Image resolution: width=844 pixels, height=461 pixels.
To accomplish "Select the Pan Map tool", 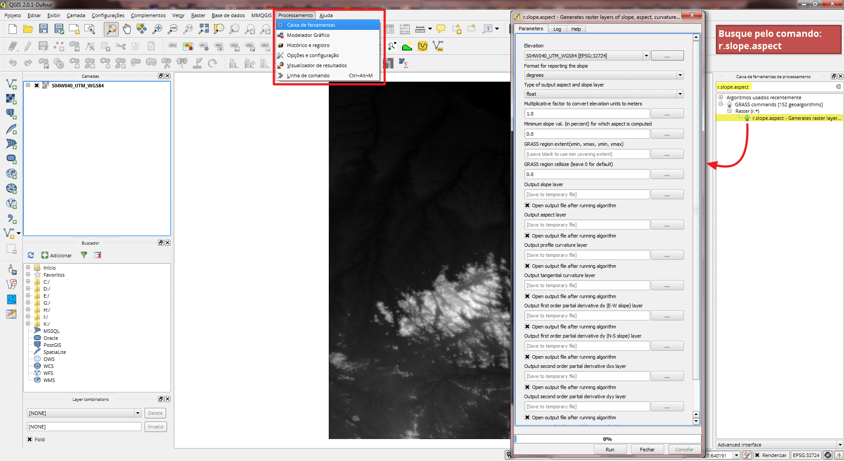I will (x=126, y=29).
